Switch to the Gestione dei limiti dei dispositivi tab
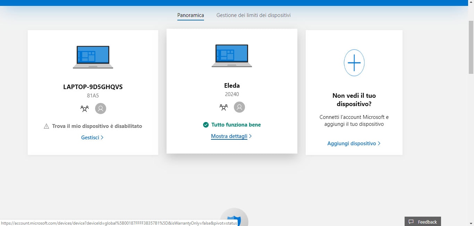The width and height of the screenshot is (474, 226). [x=254, y=15]
